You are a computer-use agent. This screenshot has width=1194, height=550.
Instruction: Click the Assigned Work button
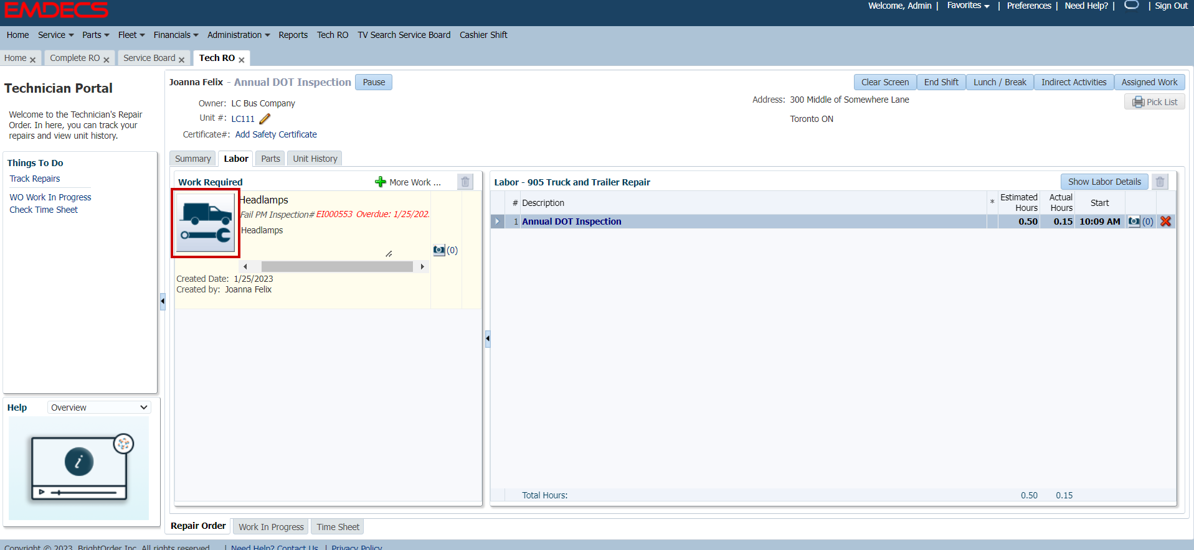(x=1149, y=82)
